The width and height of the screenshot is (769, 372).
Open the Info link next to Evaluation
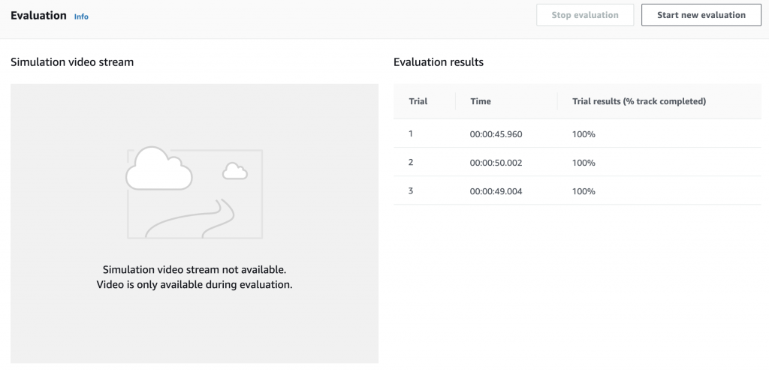click(x=81, y=16)
